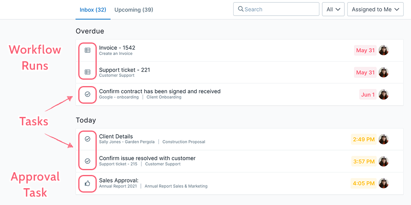Click the search magnifier icon
411x205 pixels.
(x=241, y=9)
